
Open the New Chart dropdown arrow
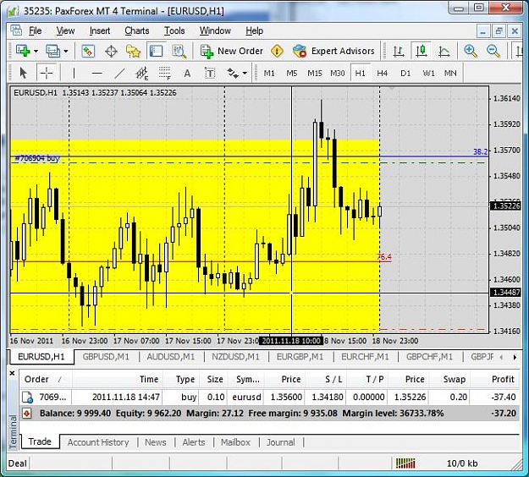36,52
